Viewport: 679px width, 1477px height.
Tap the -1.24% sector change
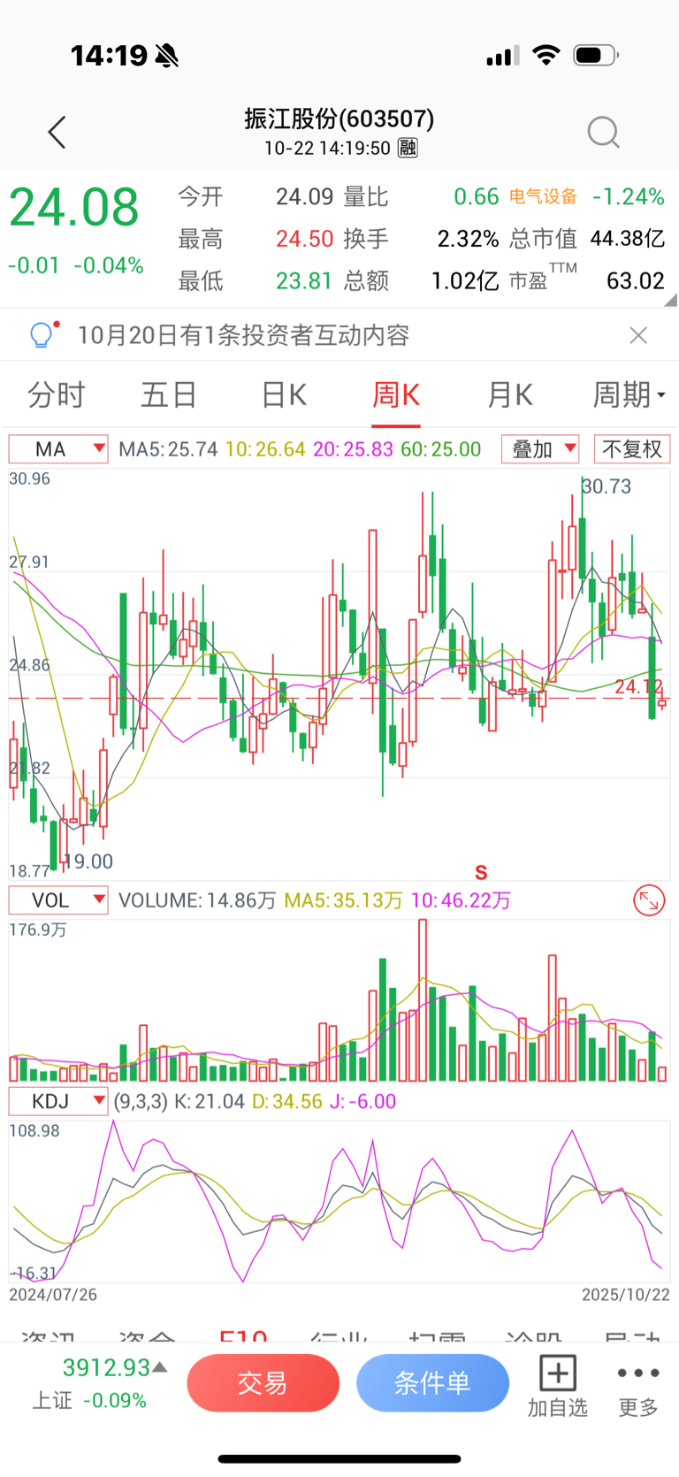(628, 196)
